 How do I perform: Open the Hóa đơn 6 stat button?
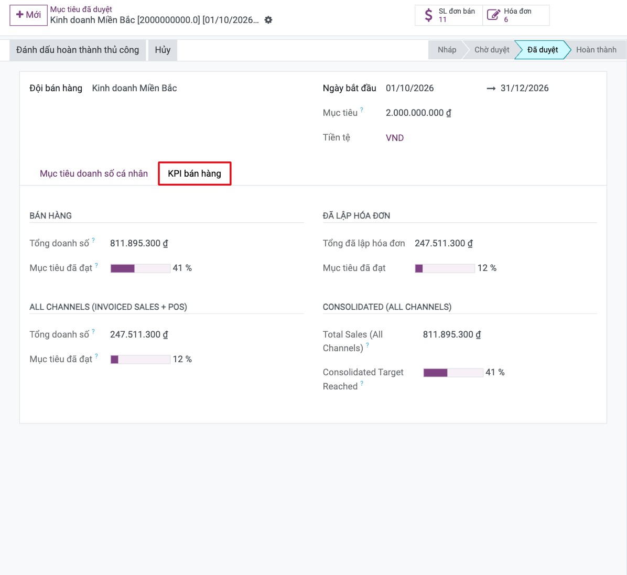click(x=516, y=15)
